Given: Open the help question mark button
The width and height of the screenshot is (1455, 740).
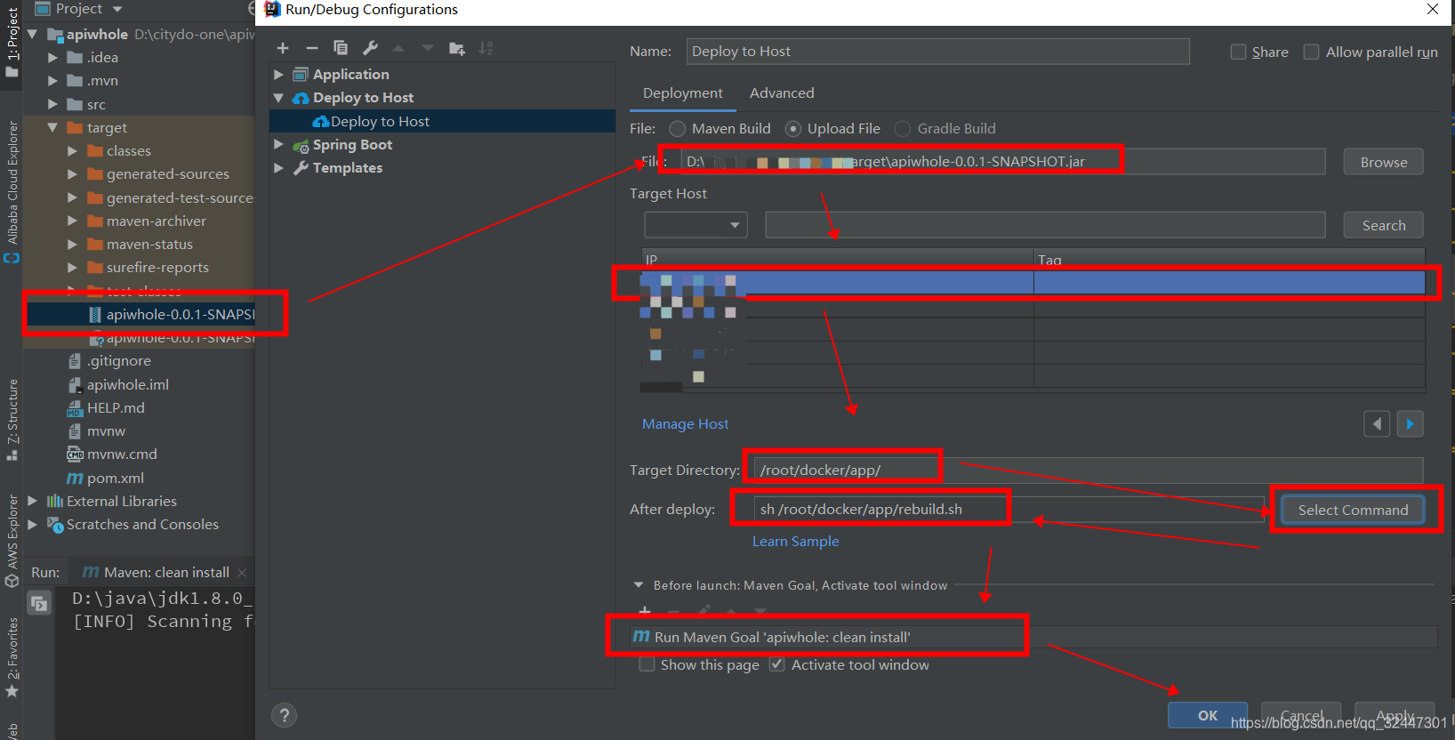Looking at the screenshot, I should tap(285, 715).
